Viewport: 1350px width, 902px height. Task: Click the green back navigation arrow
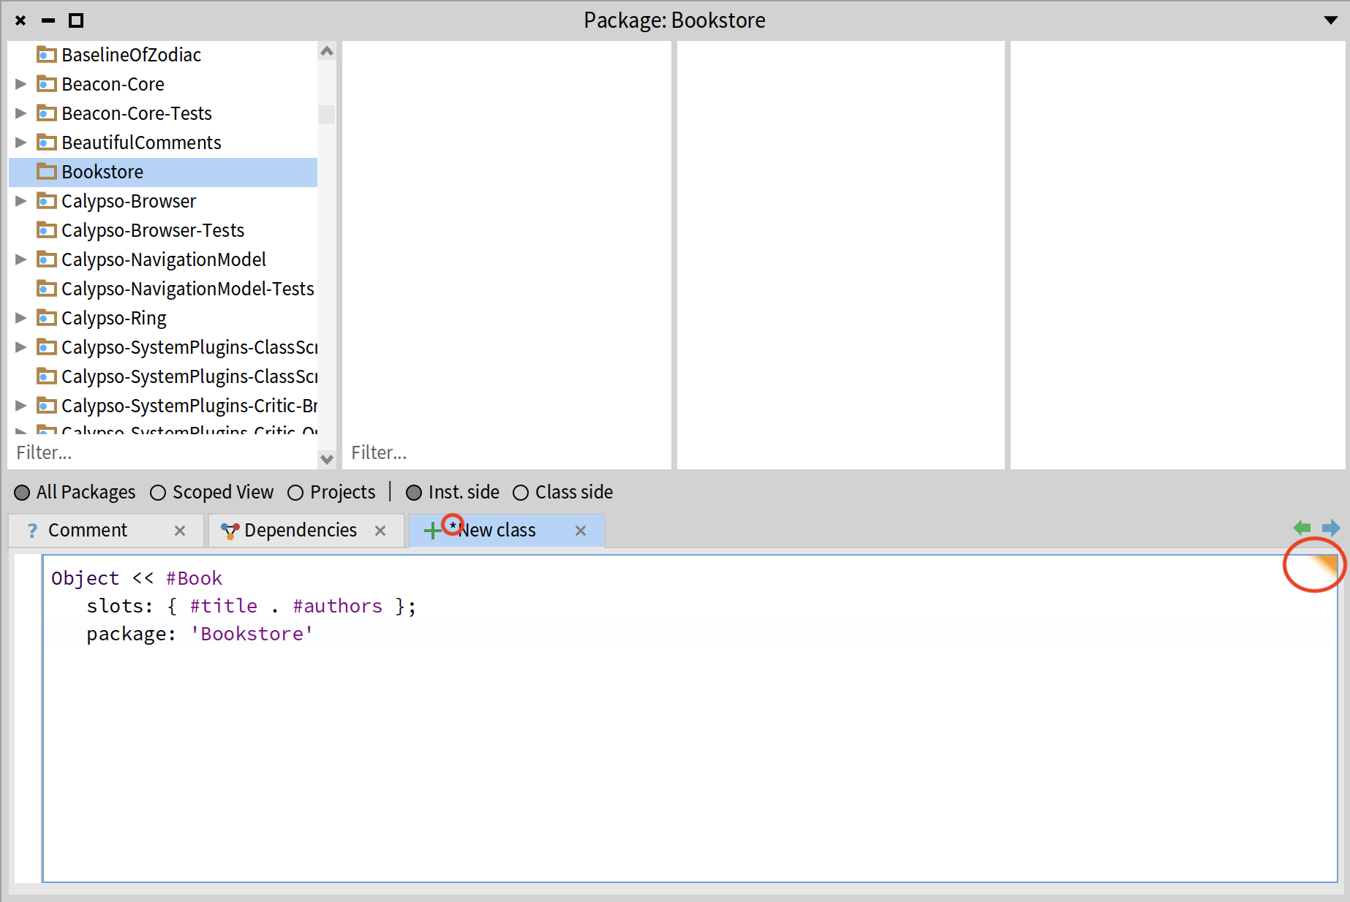point(1302,528)
